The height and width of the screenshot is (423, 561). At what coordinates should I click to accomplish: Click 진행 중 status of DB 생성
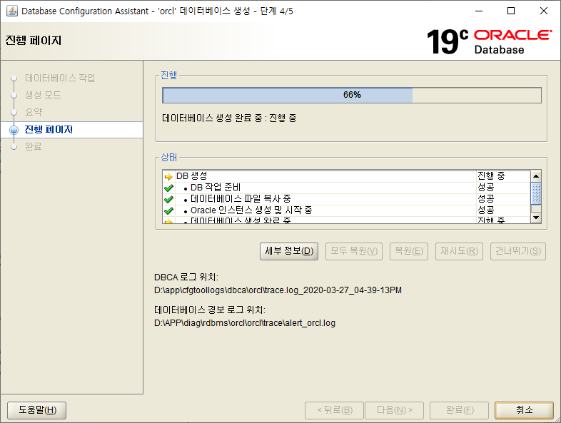(491, 176)
